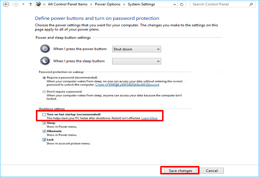Click the Save changes button
The width and height of the screenshot is (259, 177).
(x=180, y=171)
